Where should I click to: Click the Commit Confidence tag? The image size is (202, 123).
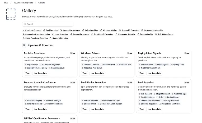click(x=53, y=104)
